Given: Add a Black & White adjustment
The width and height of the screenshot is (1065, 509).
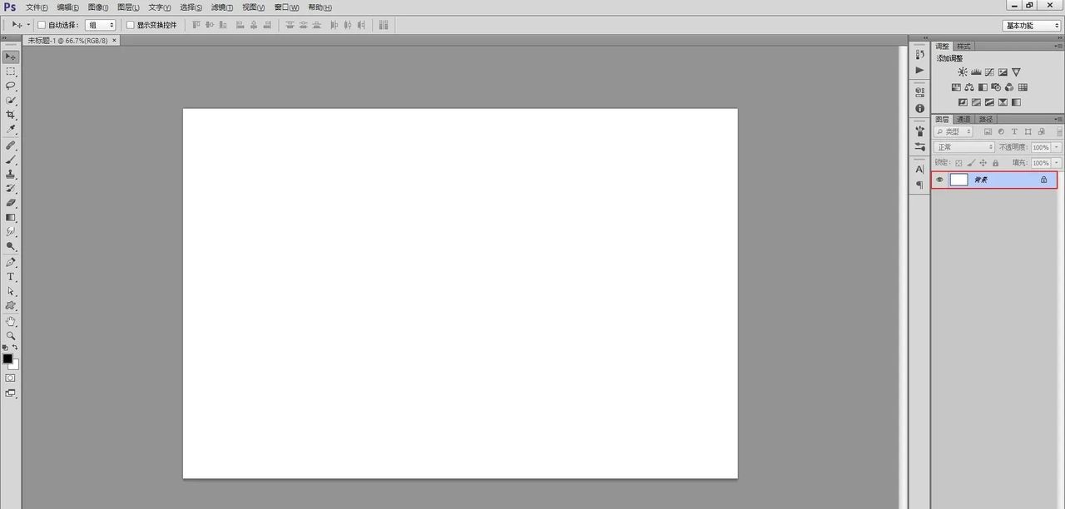Looking at the screenshot, I should click(x=983, y=87).
